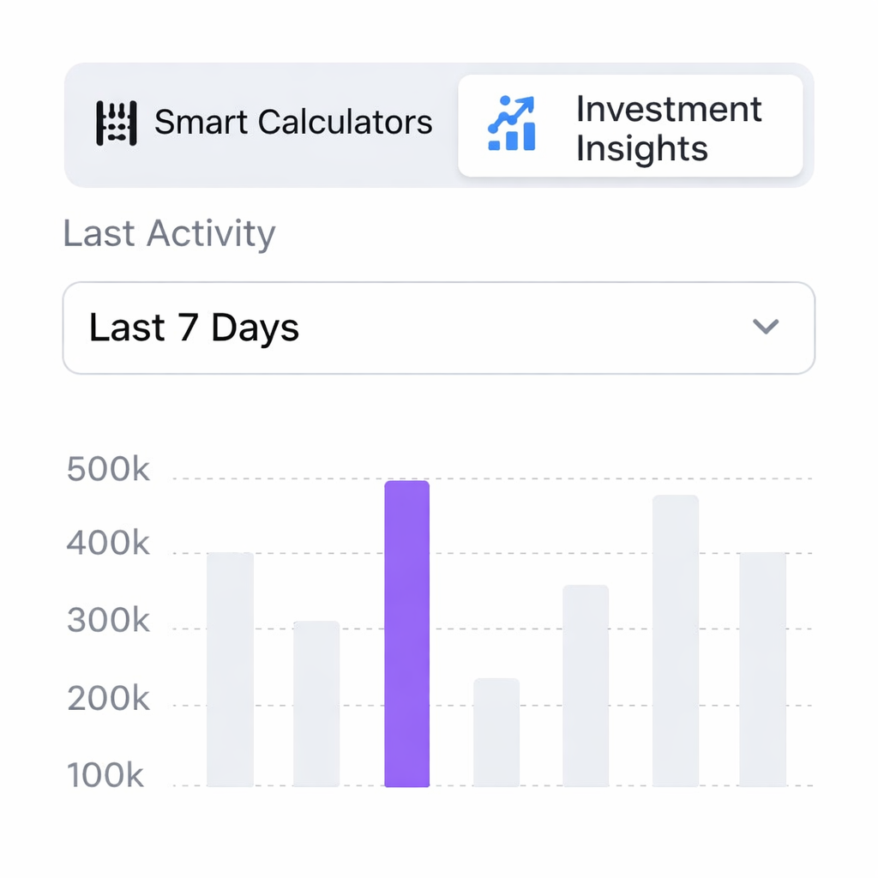Click the 100k axis label

(x=106, y=775)
